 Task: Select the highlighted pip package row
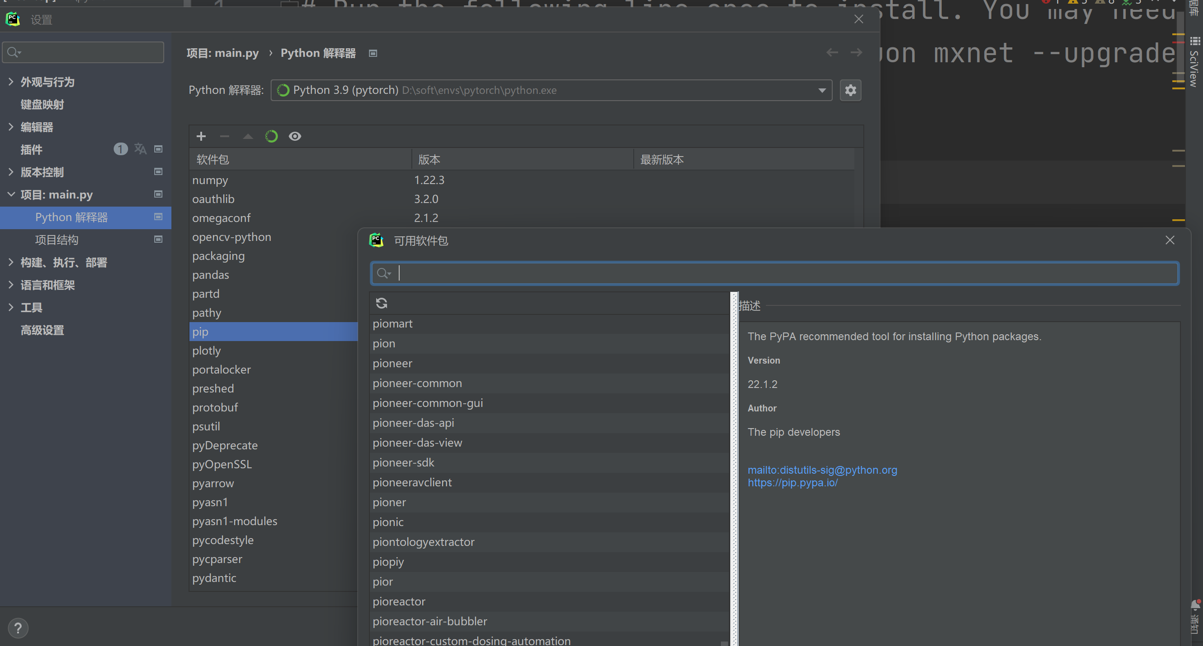point(274,332)
